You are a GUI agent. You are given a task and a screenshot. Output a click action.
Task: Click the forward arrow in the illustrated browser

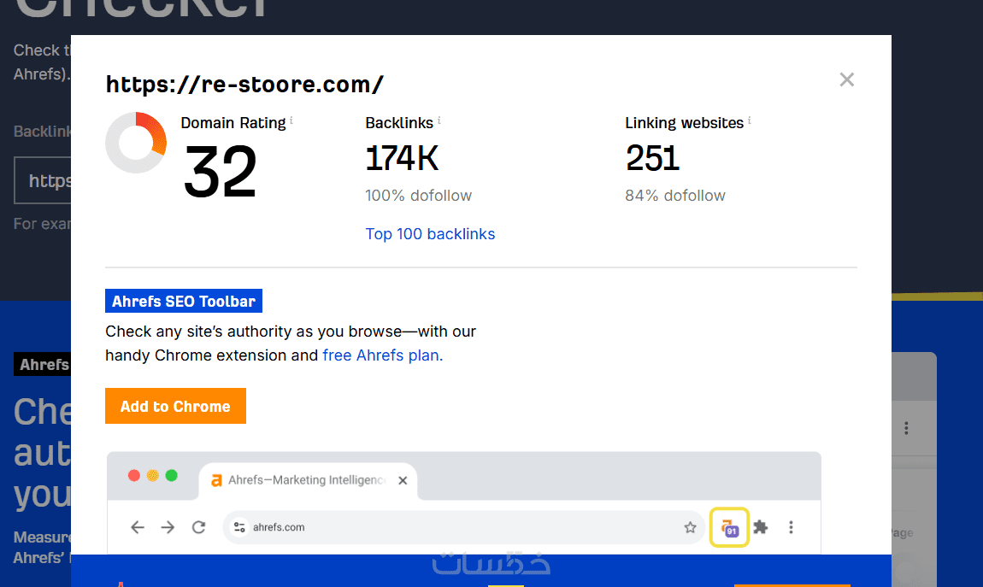[x=168, y=527]
